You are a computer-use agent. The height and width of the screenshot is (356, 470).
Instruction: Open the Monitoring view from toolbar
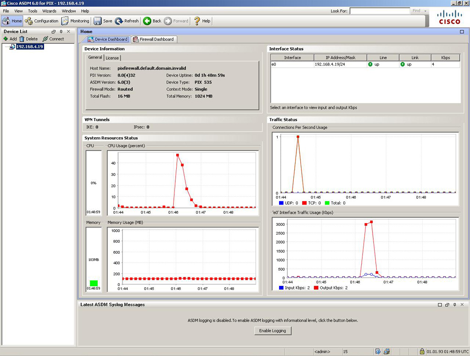point(75,21)
